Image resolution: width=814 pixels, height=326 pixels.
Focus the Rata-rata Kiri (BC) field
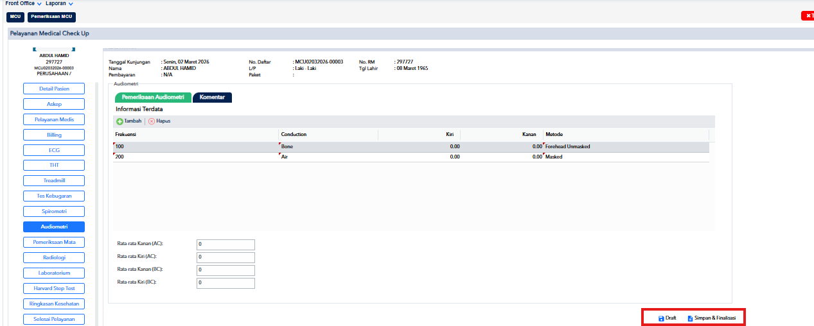point(226,283)
